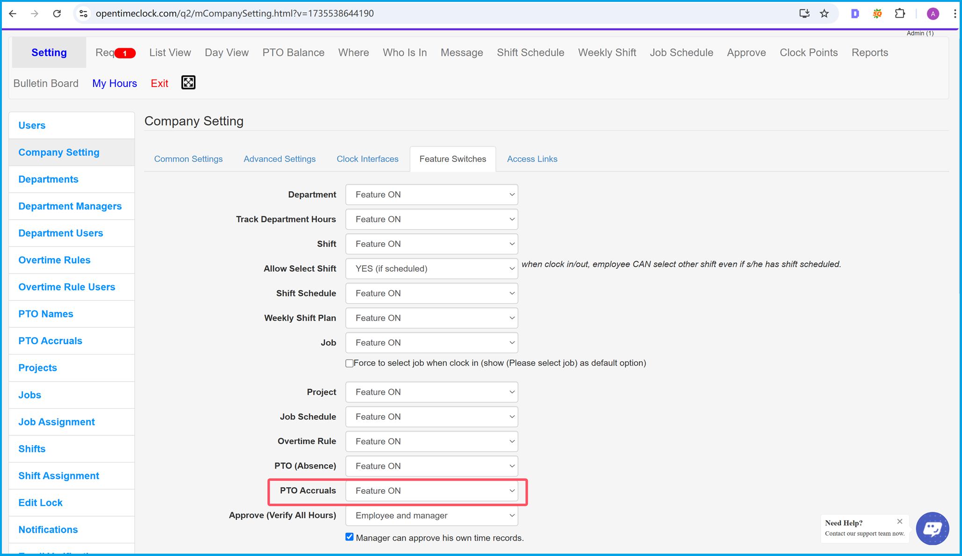Switch to Clock Interfaces tab
Image resolution: width=962 pixels, height=556 pixels.
coord(367,159)
